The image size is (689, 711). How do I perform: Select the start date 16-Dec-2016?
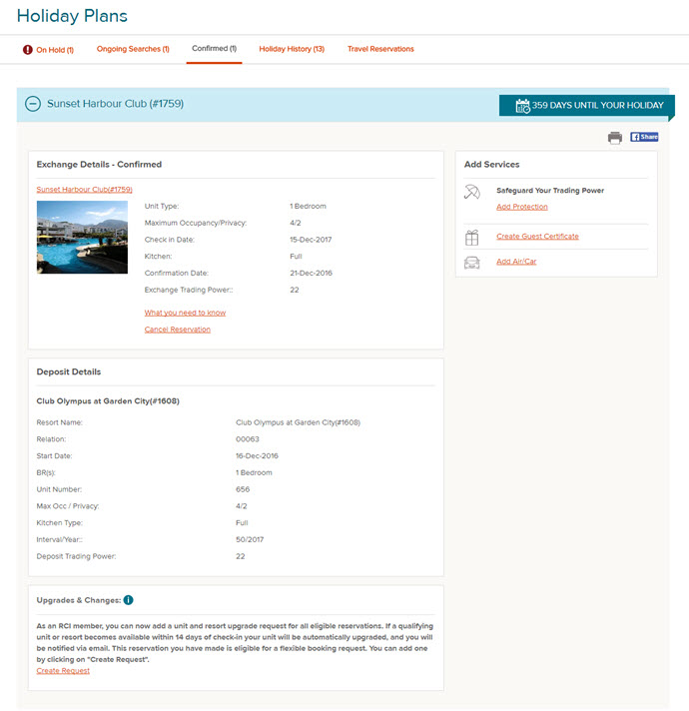click(x=257, y=455)
